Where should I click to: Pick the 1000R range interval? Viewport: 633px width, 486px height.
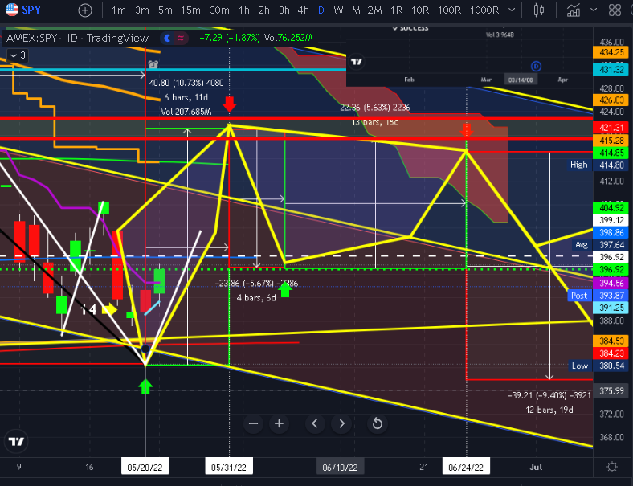coord(484,10)
